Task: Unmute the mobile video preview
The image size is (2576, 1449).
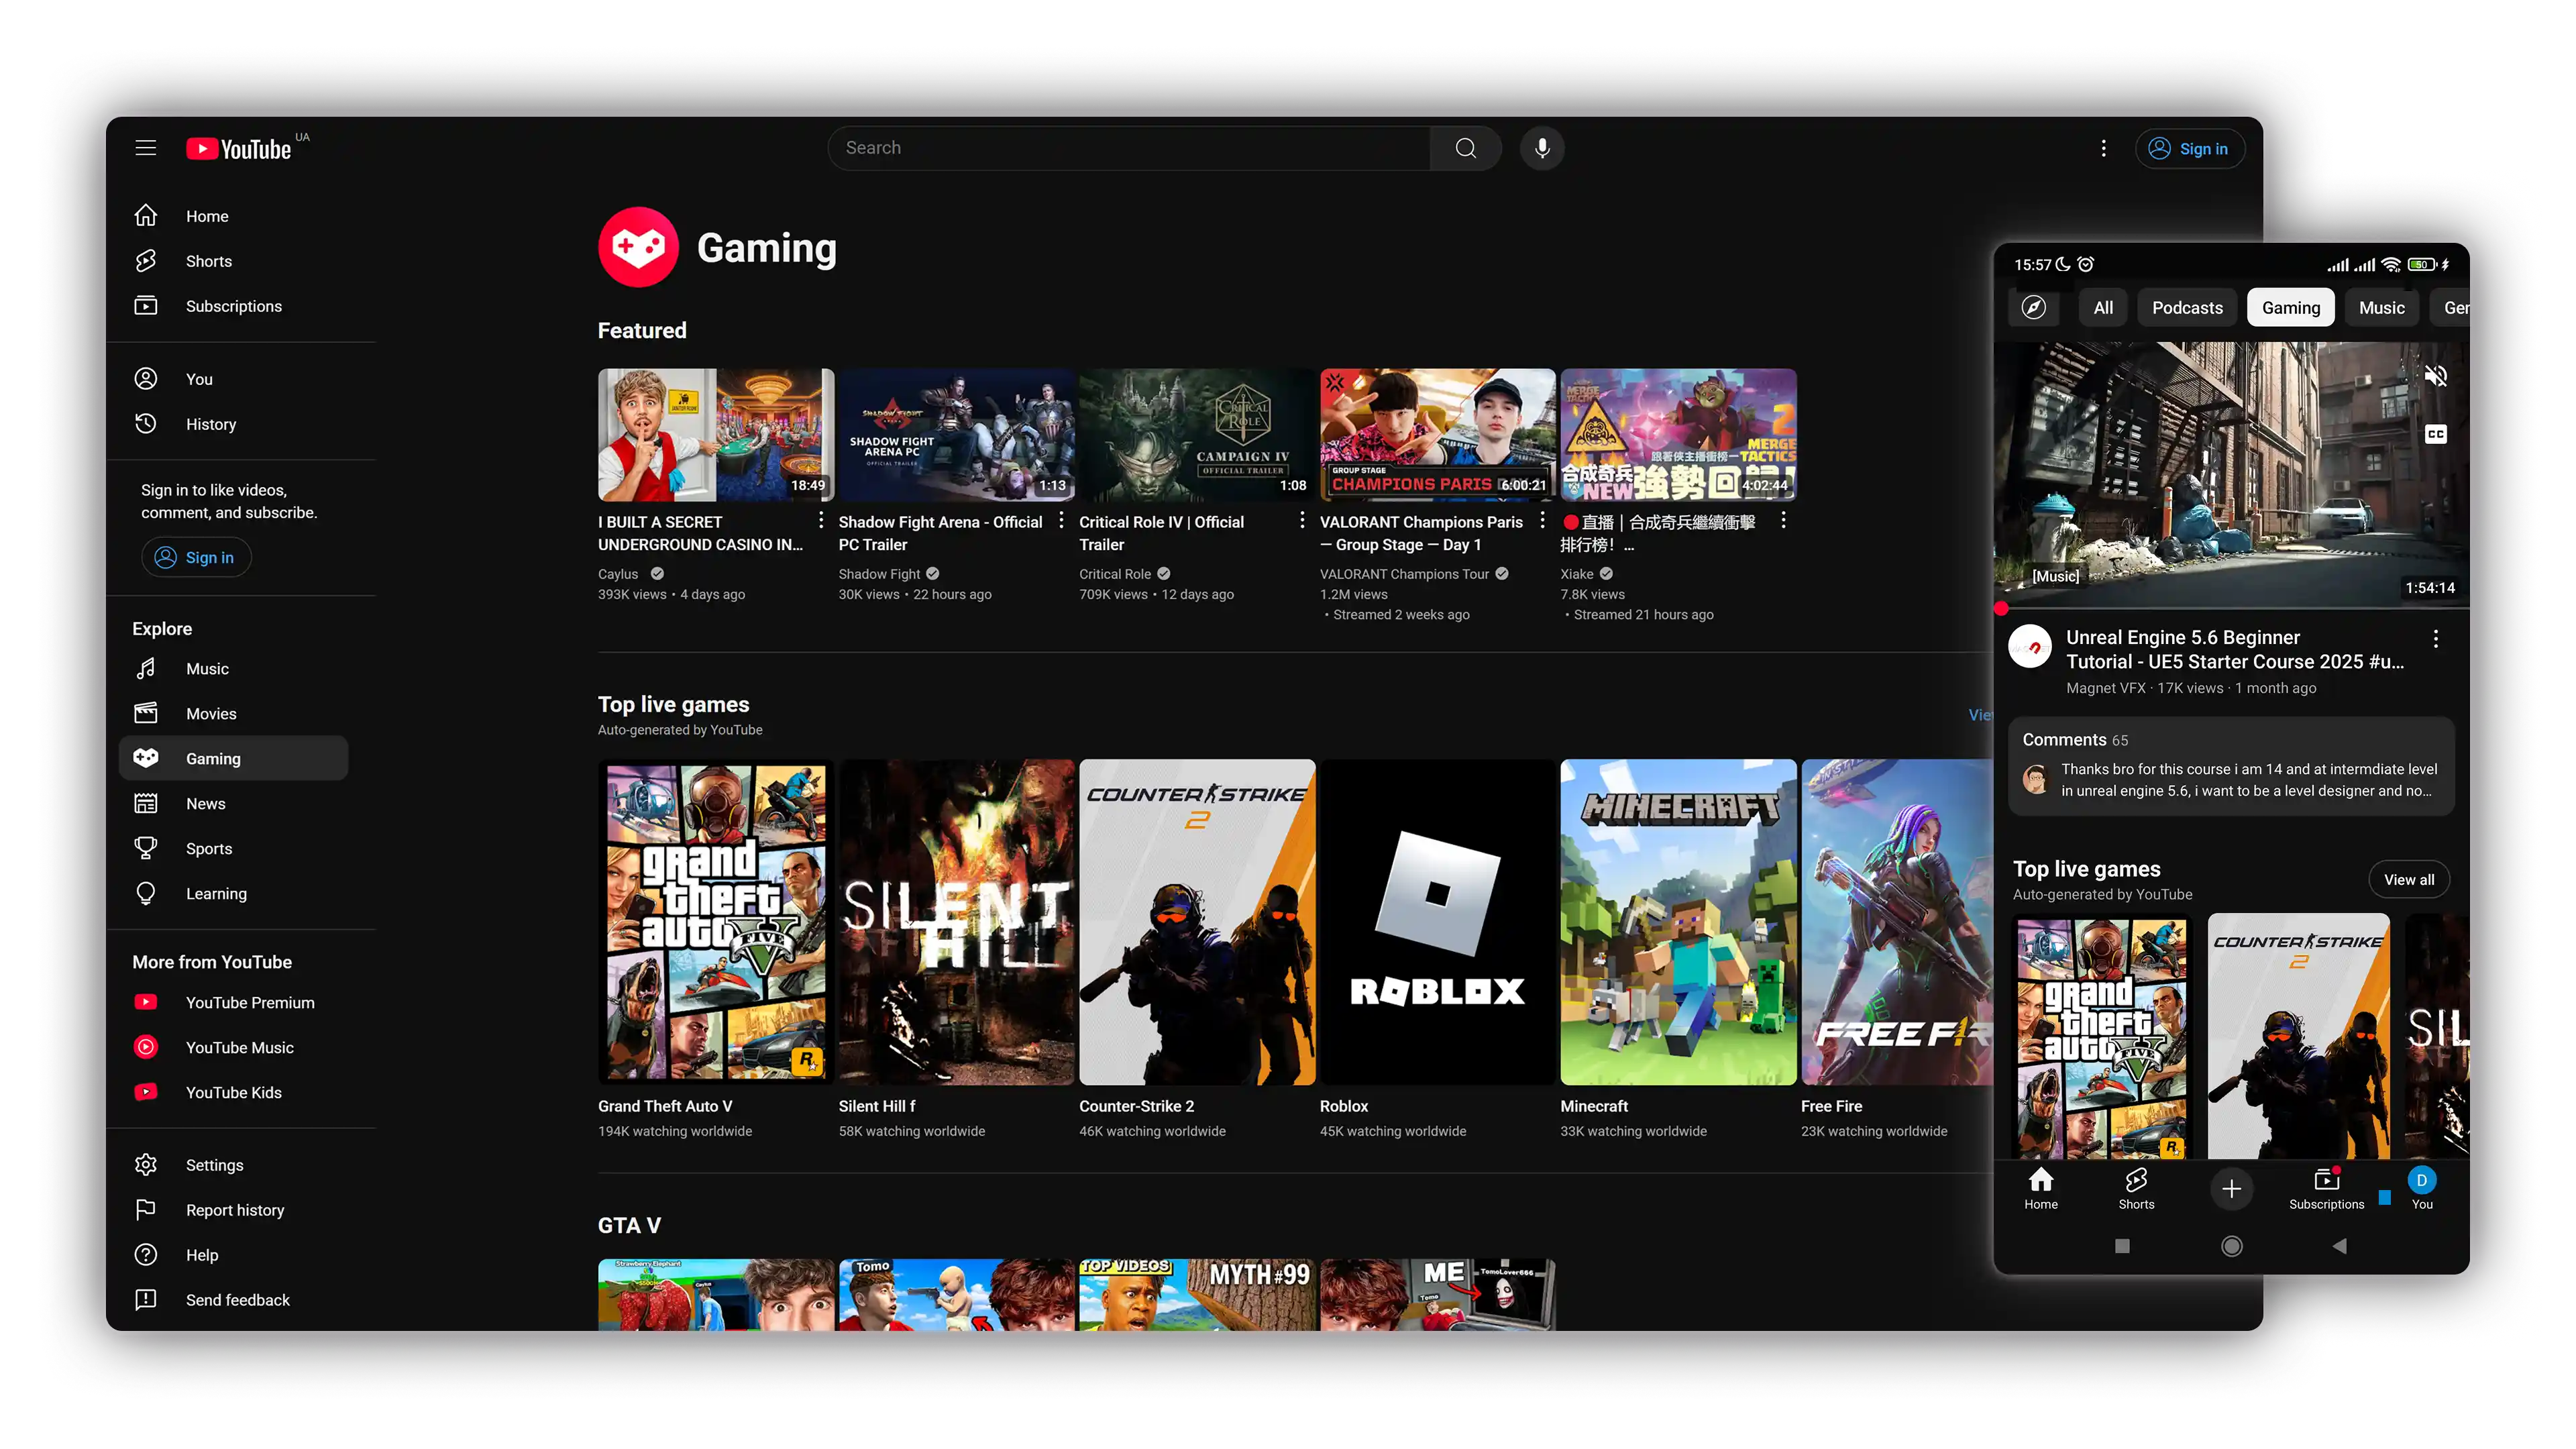Action: 2435,376
